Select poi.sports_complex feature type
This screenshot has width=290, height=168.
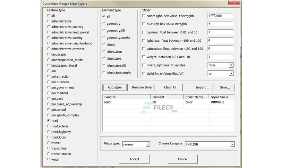coord(49,115)
